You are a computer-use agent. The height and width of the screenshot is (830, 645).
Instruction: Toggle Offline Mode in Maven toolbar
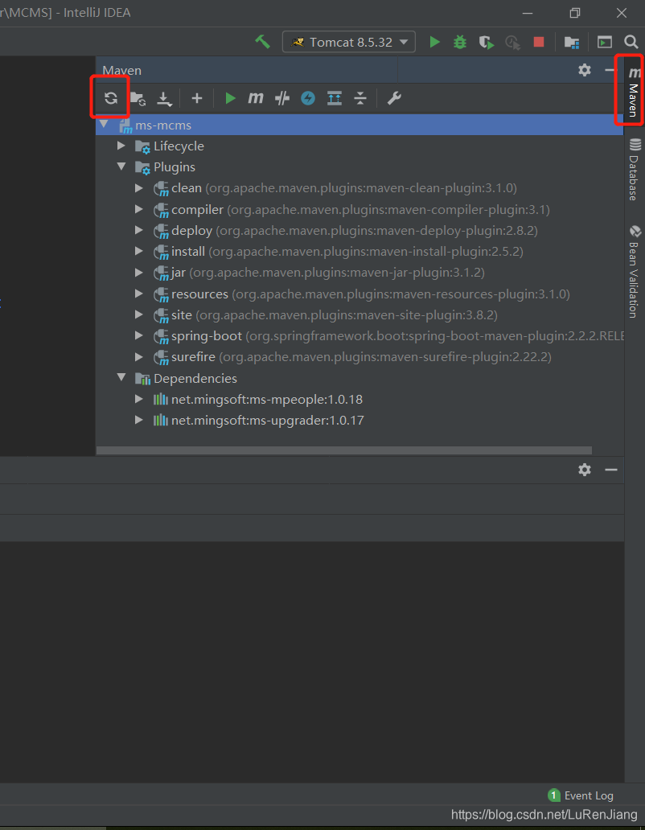coord(282,98)
